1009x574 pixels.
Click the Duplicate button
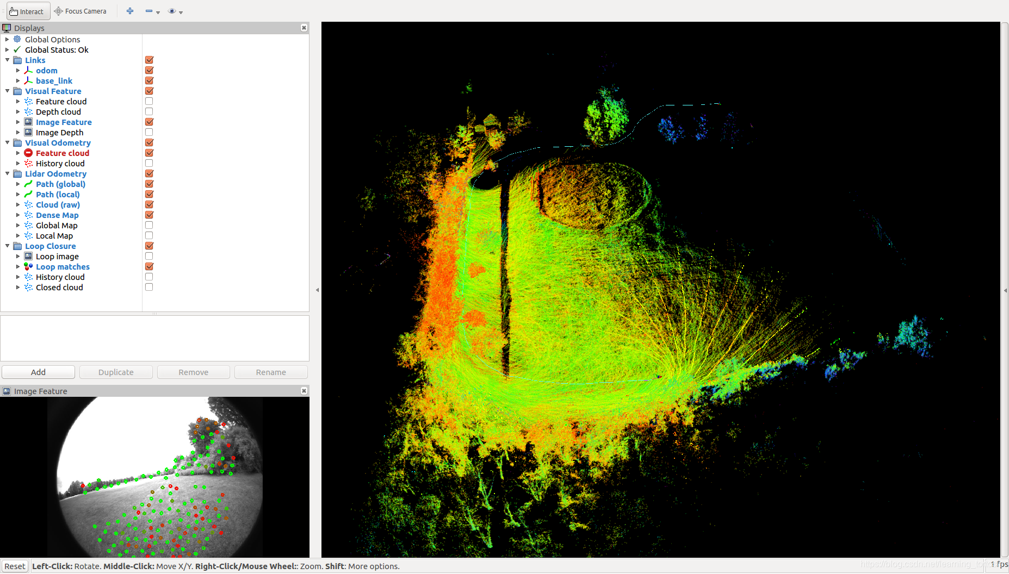click(116, 372)
